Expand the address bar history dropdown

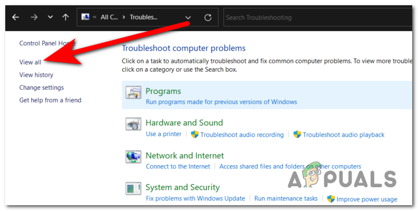(188, 17)
